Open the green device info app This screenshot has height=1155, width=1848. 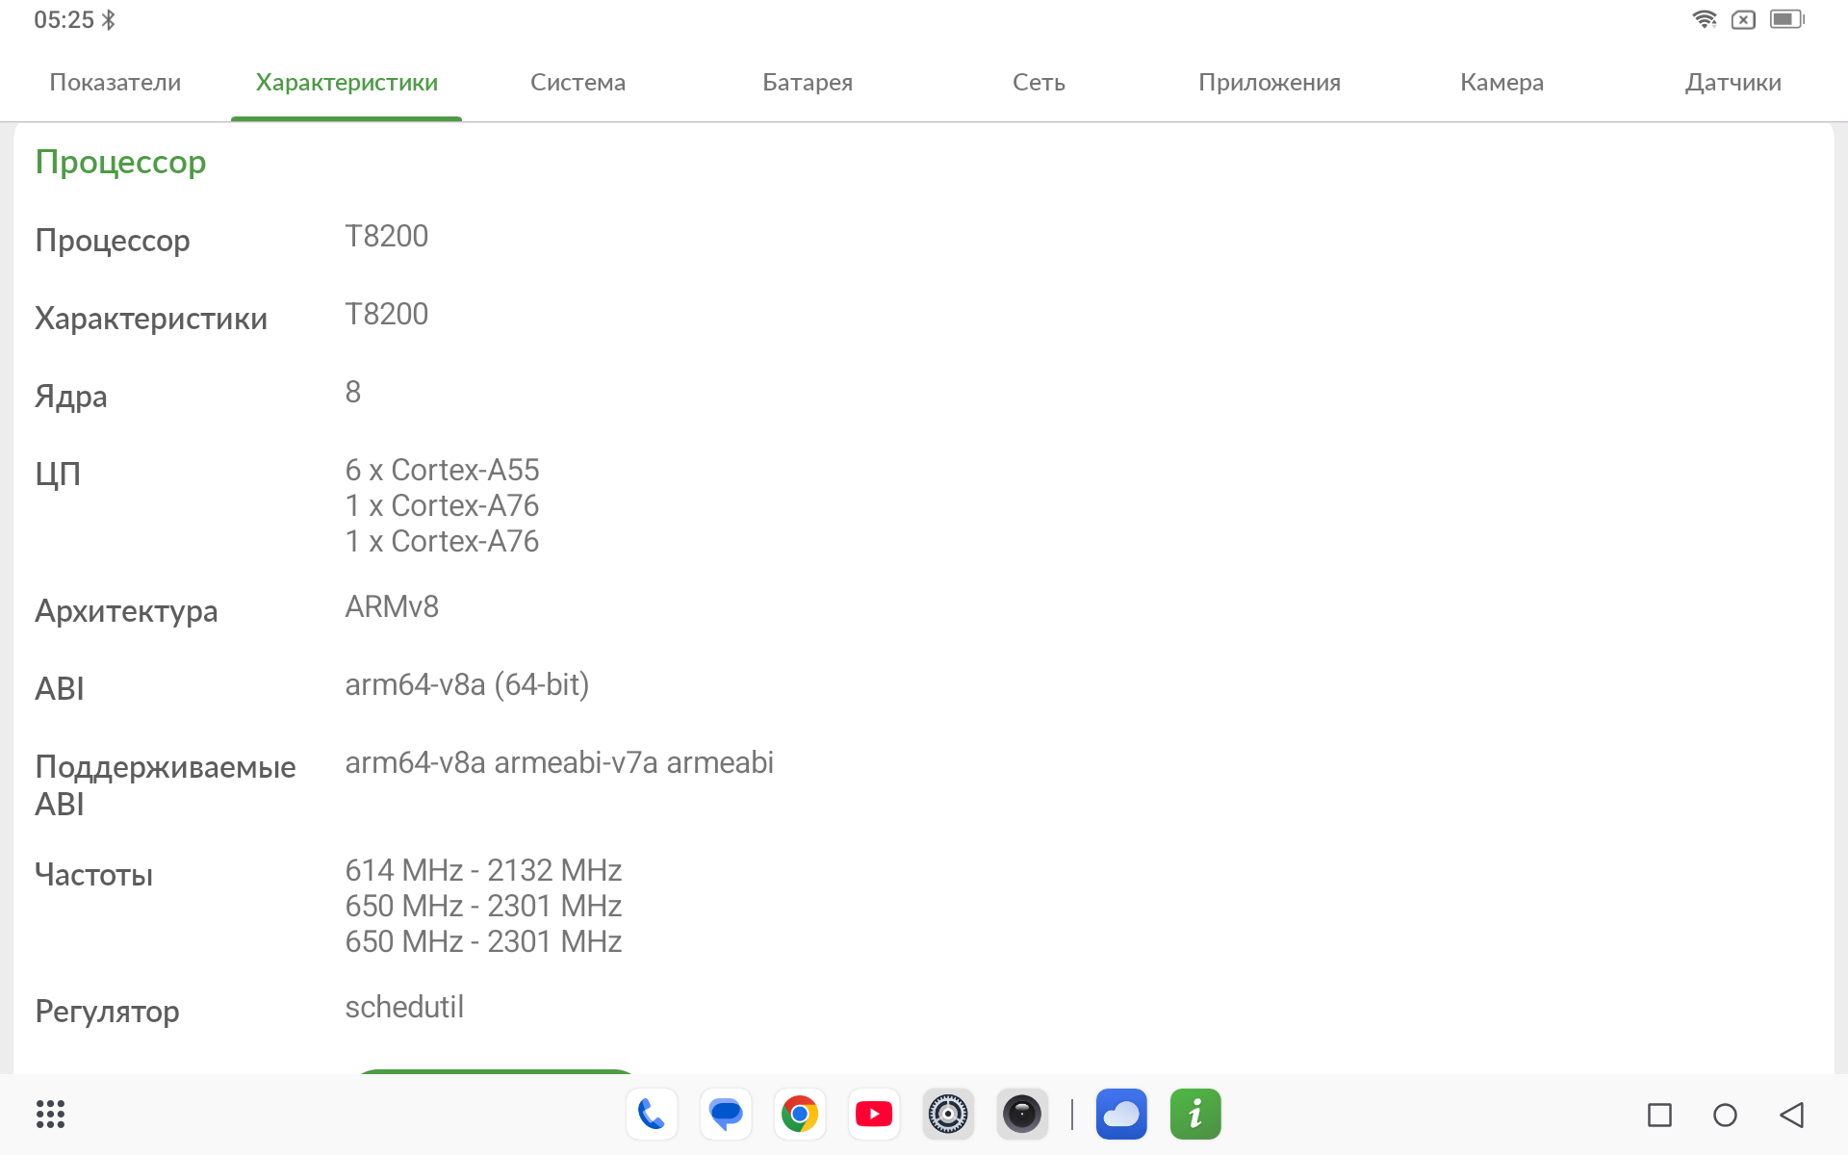tap(1195, 1115)
